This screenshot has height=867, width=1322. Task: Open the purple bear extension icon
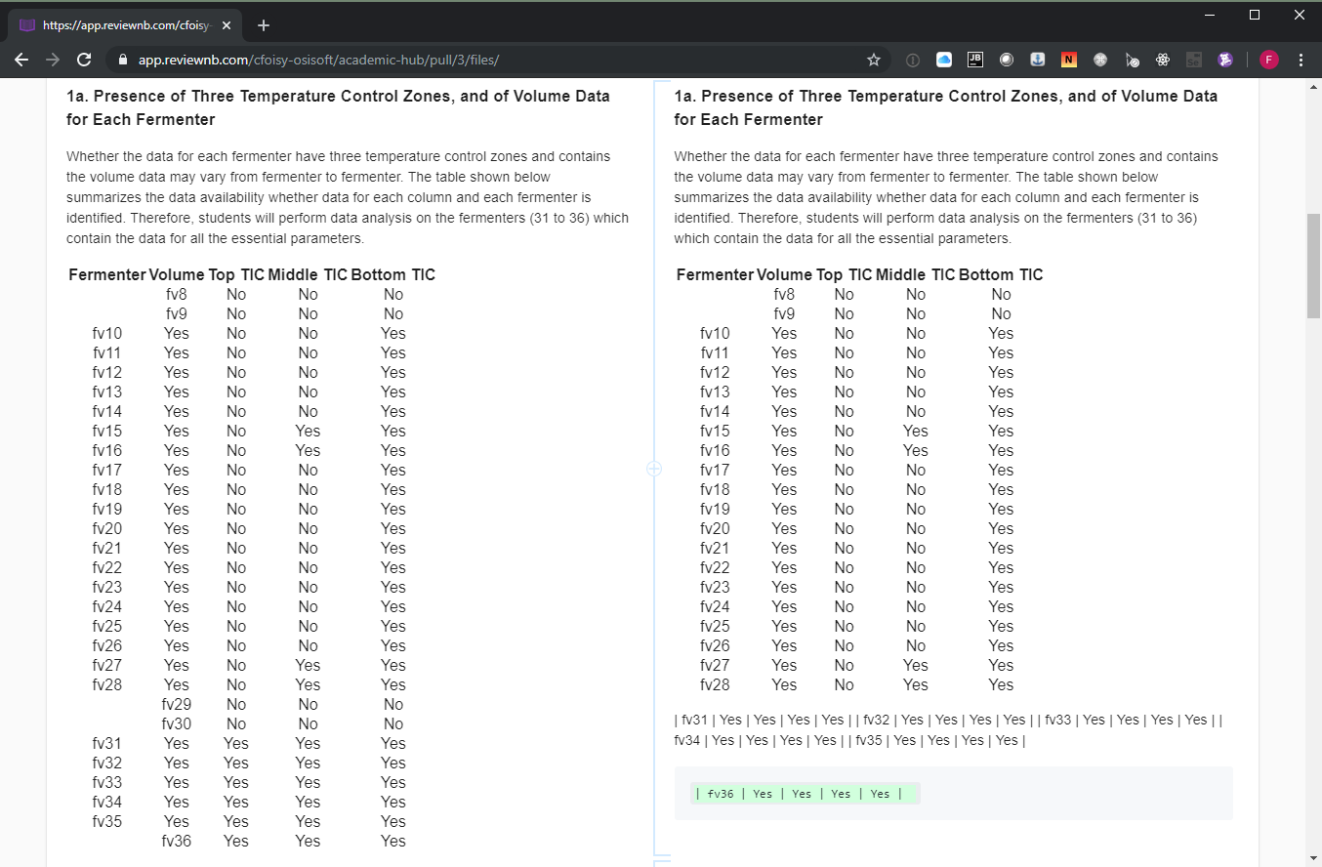[1225, 60]
